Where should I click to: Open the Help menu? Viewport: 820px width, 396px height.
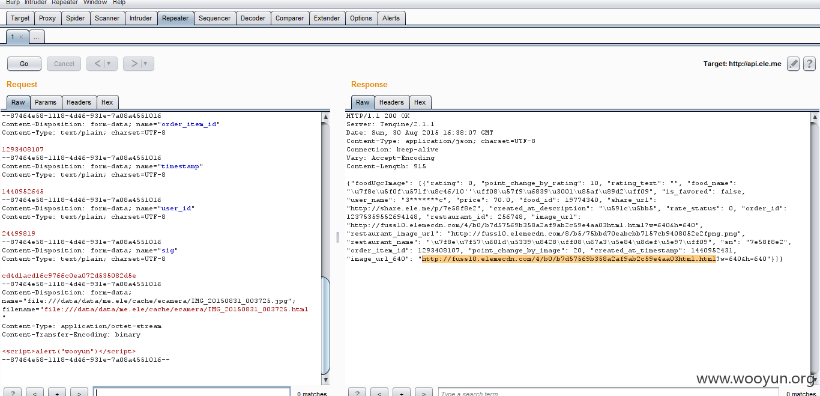pos(119,2)
